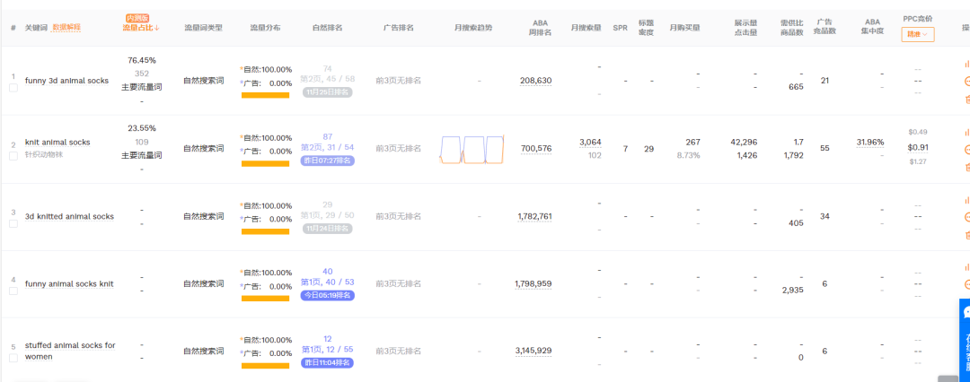970x382 pixels.
Task: Open the PPC竞价 精准 match type dropdown
Action: (x=917, y=34)
